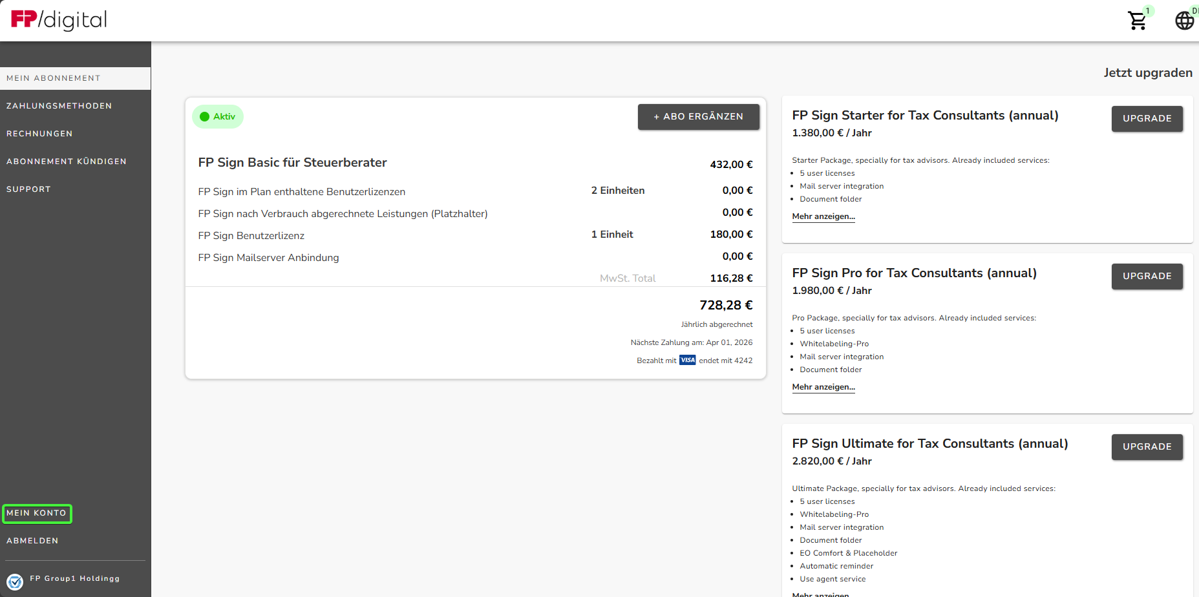Upgrade to FP Sign Starter plan
This screenshot has width=1199, height=597.
1147,119
